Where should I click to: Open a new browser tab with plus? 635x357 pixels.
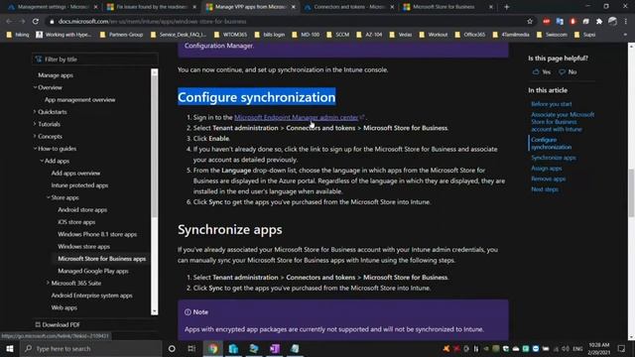point(507,7)
